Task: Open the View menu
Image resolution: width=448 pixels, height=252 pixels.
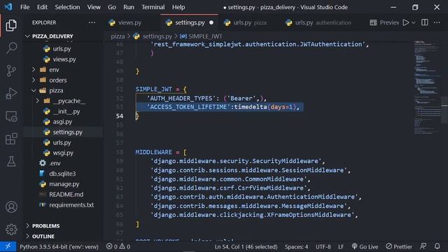Action: point(94,7)
